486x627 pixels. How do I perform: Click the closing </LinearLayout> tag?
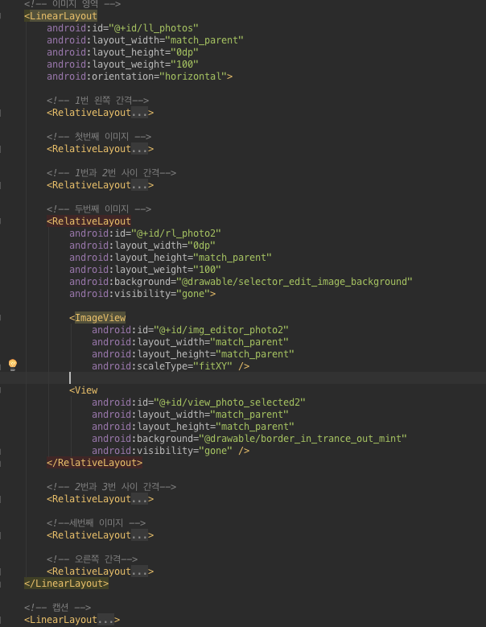(x=66, y=584)
